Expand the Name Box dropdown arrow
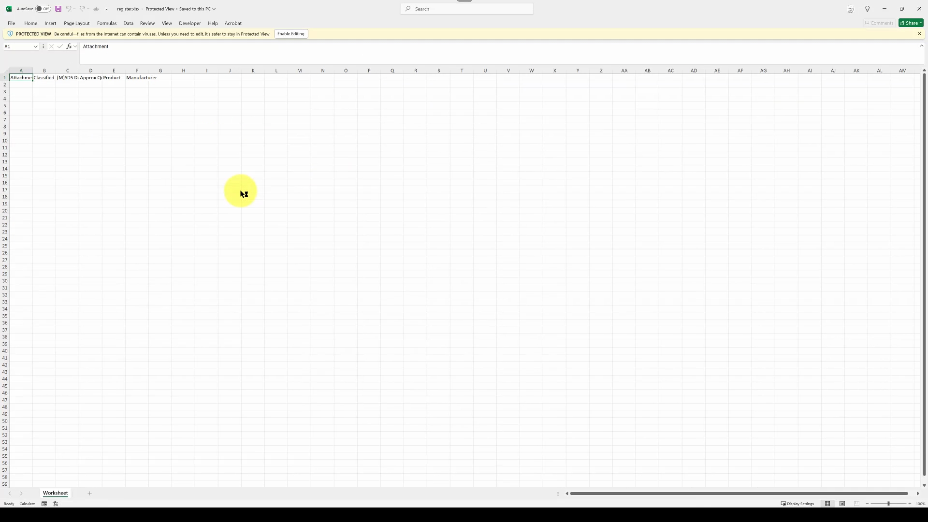This screenshot has width=928, height=522. [x=35, y=46]
